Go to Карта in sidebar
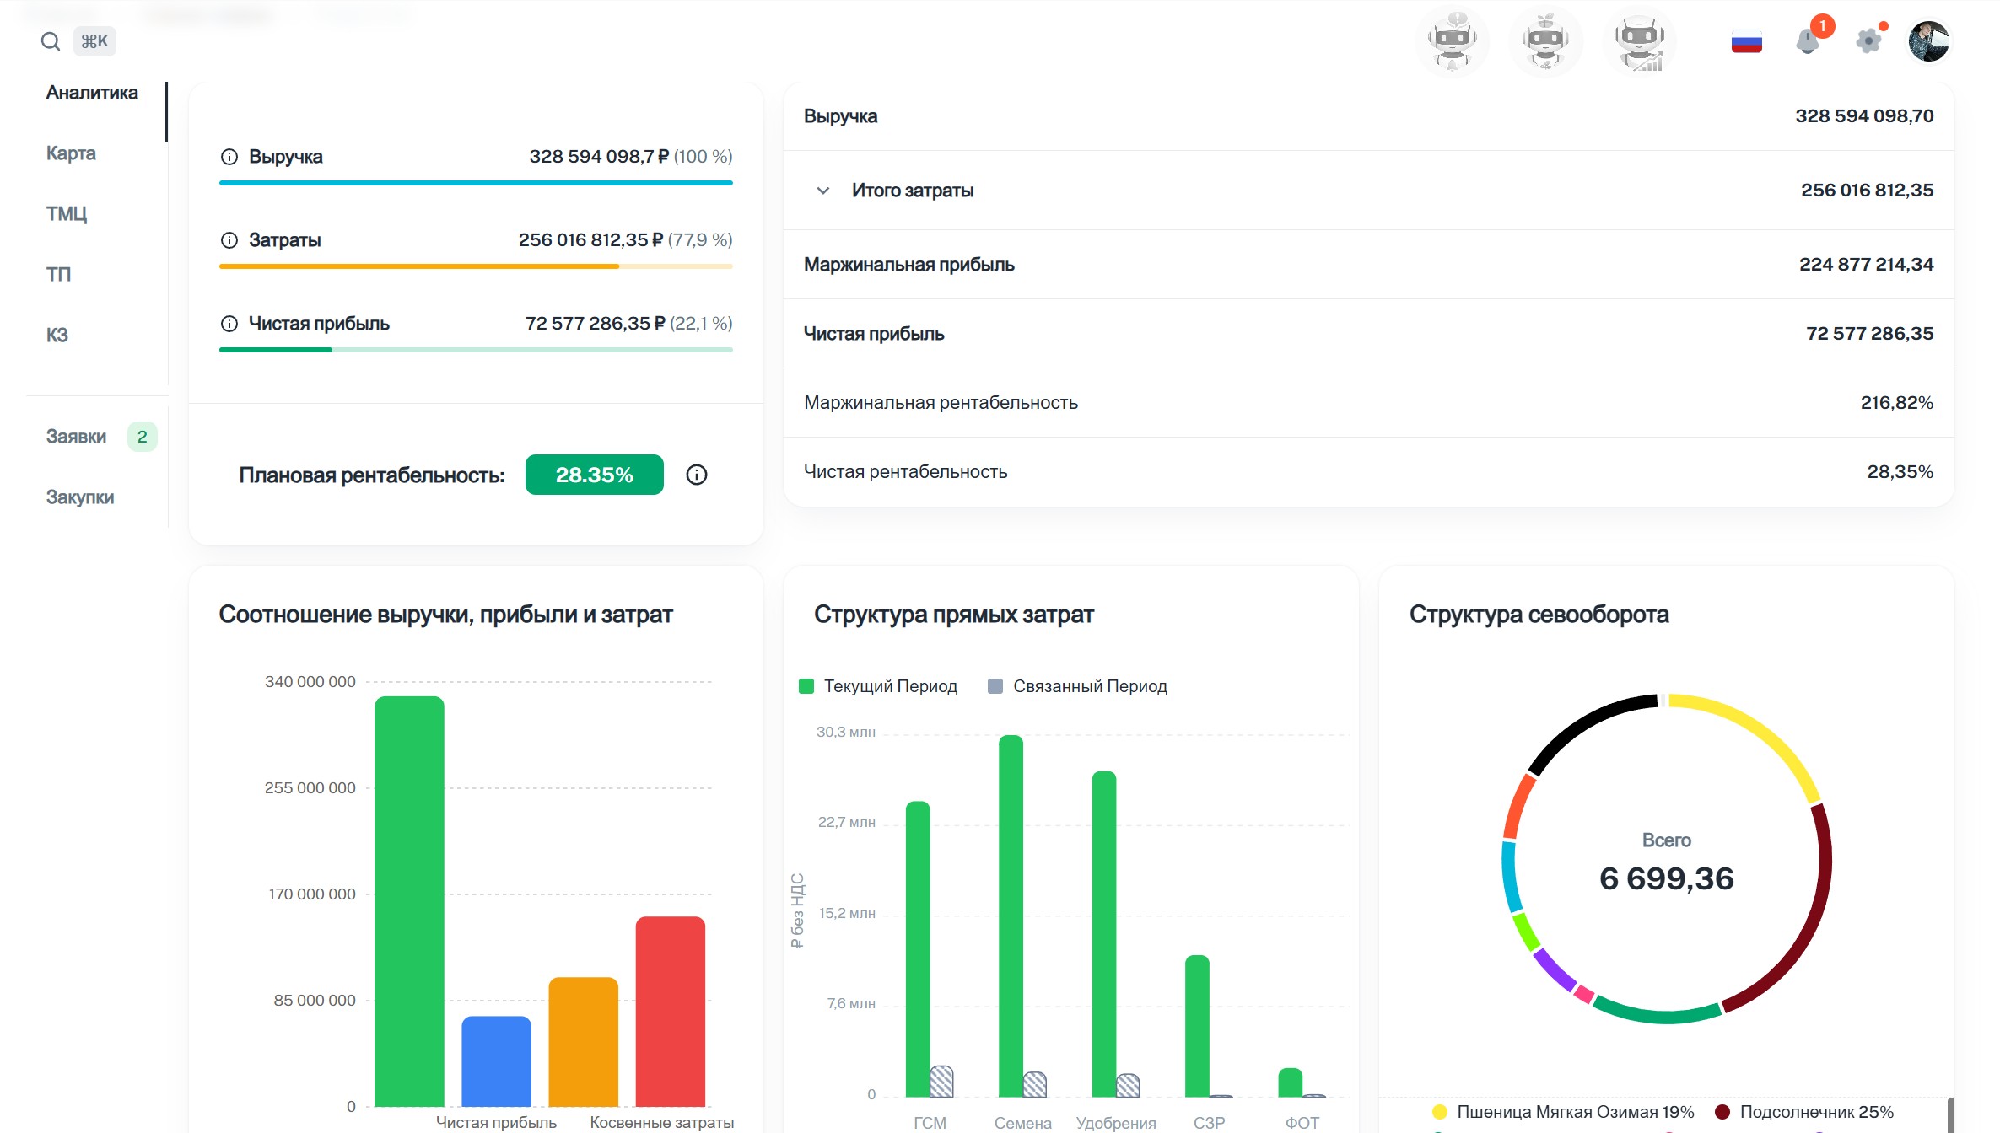 (71, 153)
